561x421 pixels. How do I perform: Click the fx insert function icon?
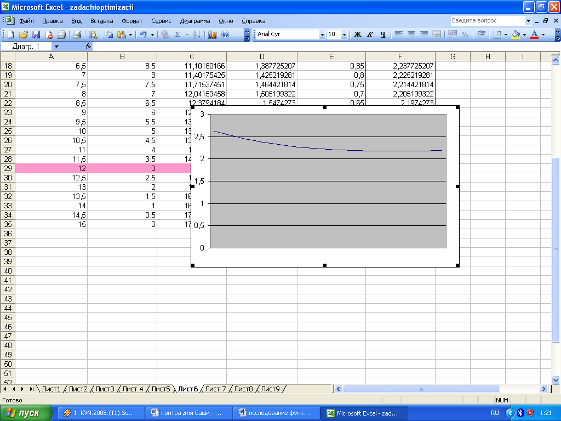[x=88, y=47]
